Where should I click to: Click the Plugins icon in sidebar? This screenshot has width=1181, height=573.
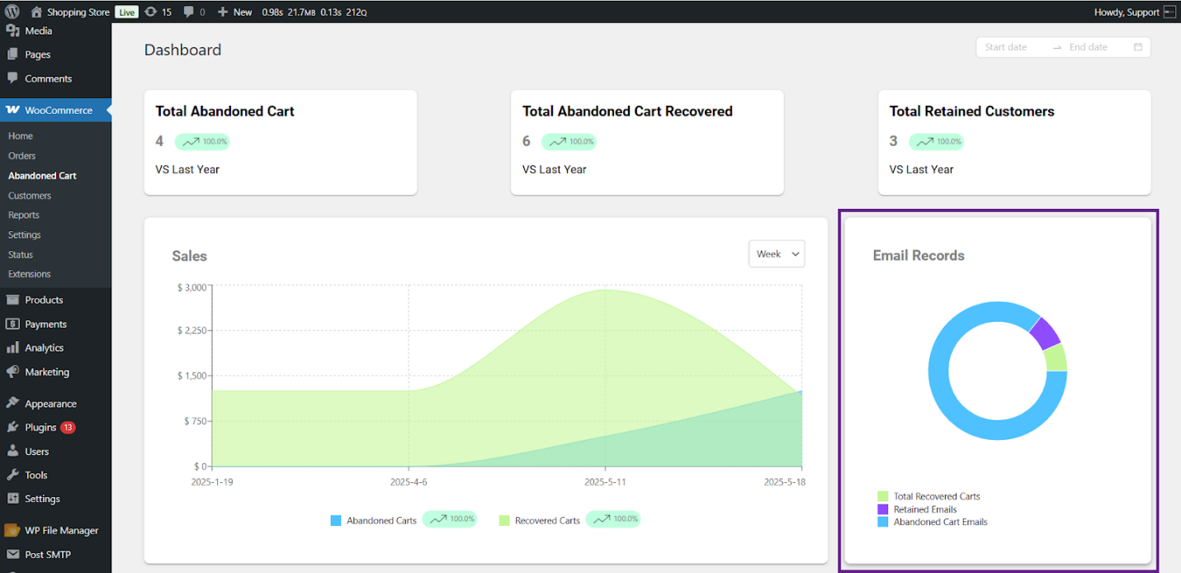pos(12,427)
